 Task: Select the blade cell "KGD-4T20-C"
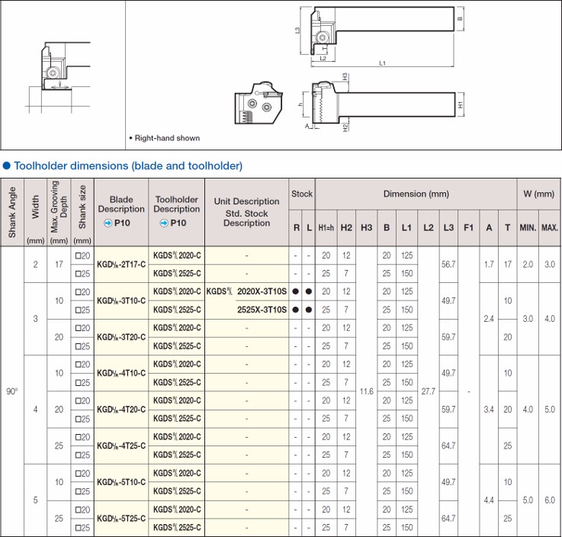point(121,410)
